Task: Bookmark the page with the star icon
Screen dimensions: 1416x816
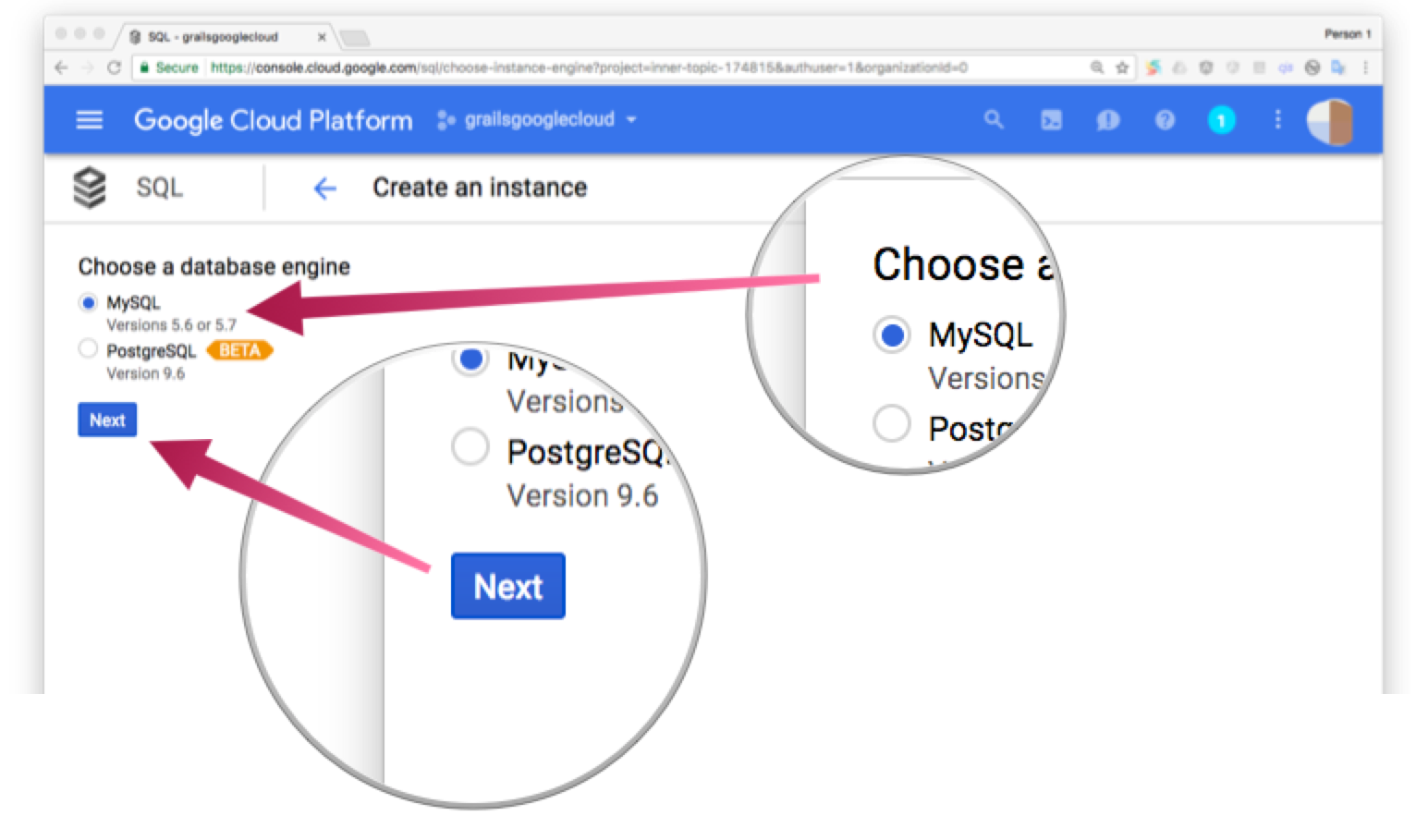Action: click(1122, 67)
